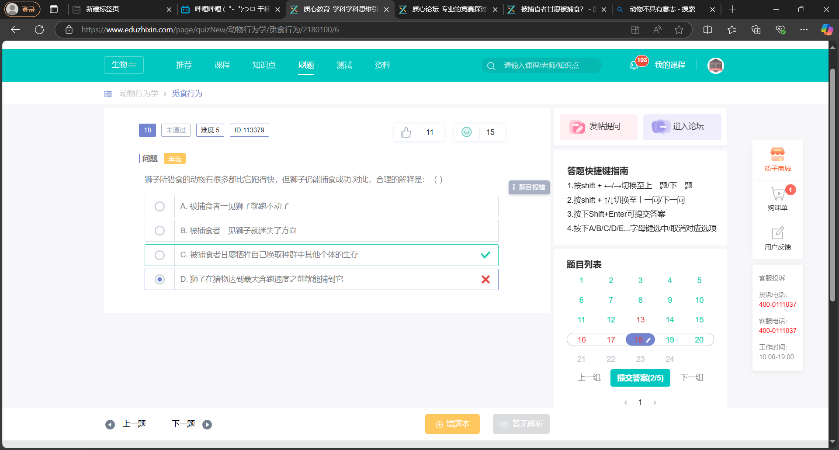Click the browser address bar URL
Viewport: 839px width, 450px height.
[210, 30]
